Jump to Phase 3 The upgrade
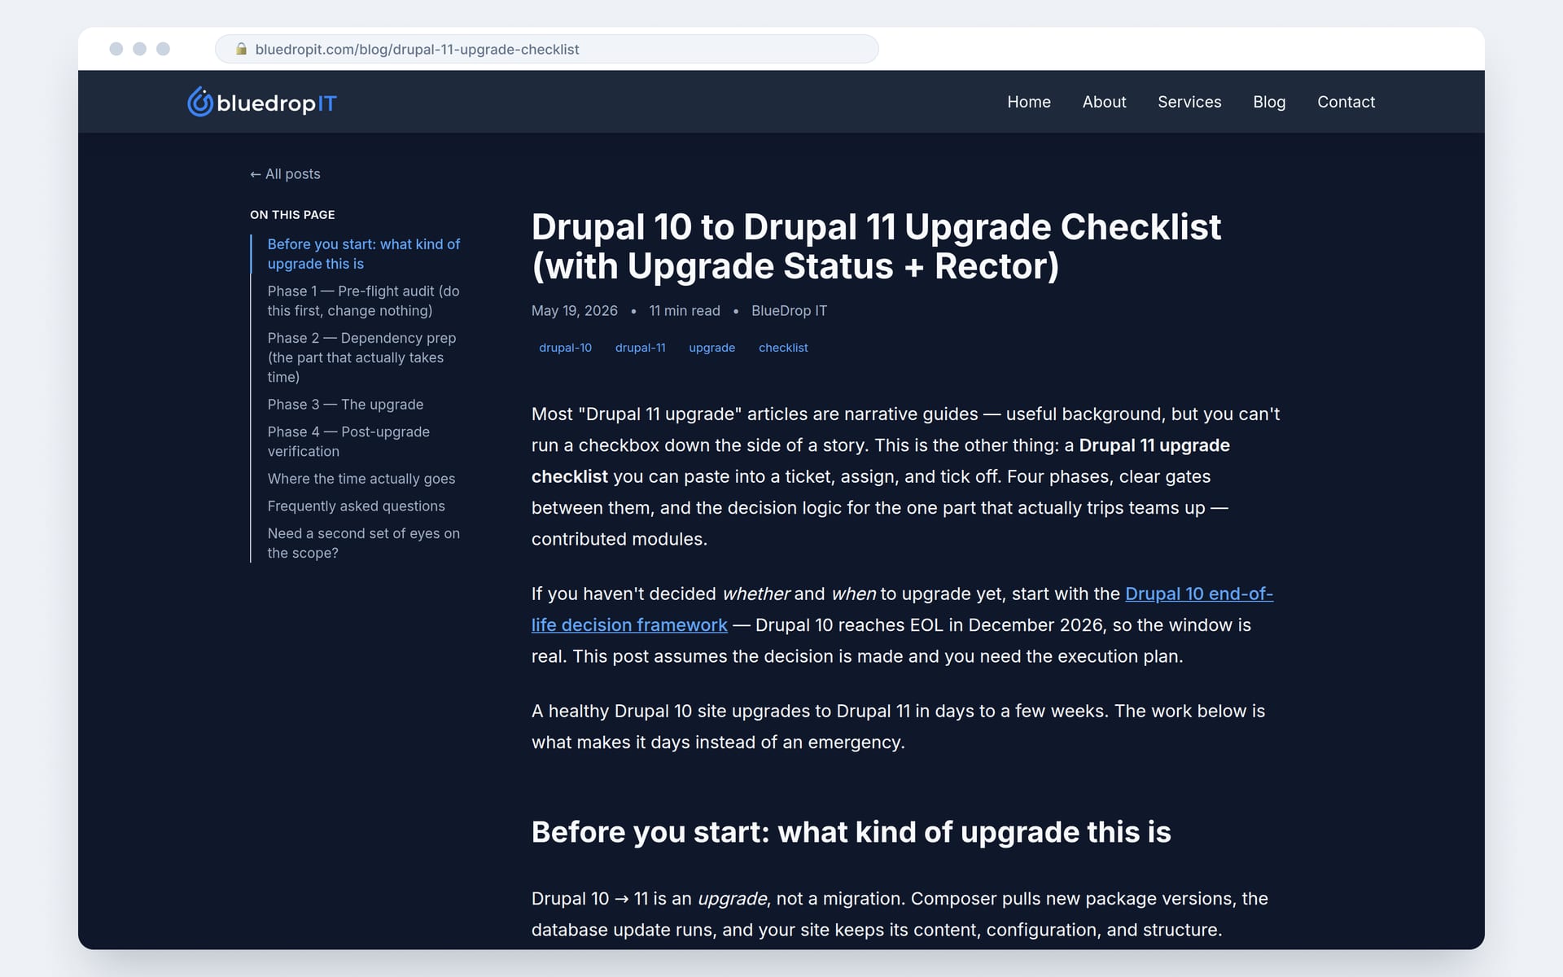This screenshot has height=977, width=1563. (345, 405)
